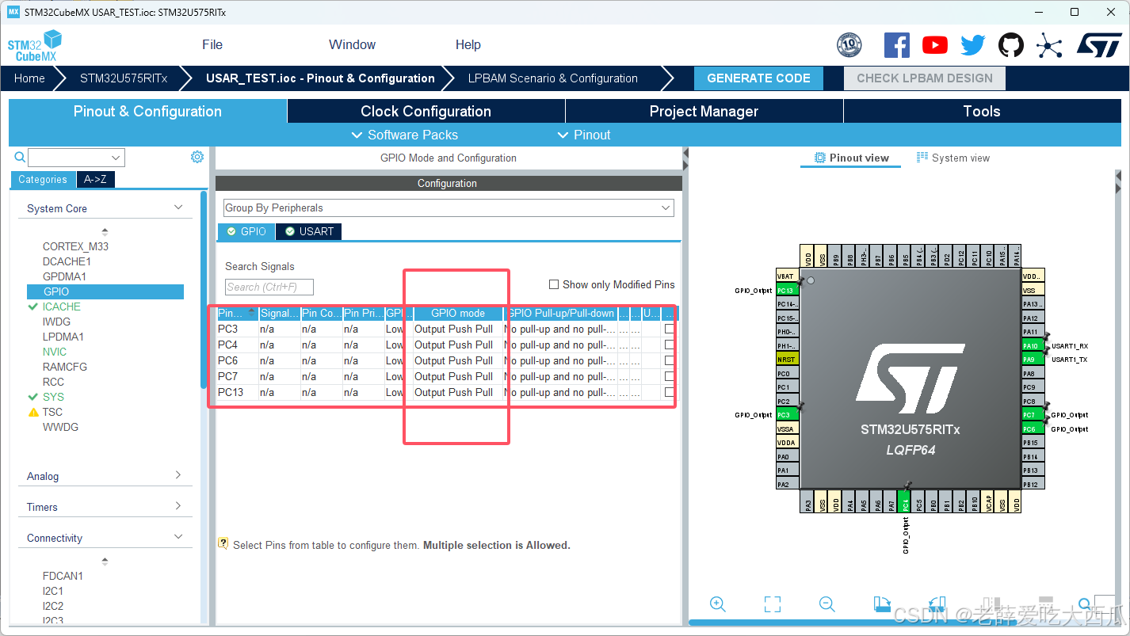Viewport: 1130px width, 636px height.
Task: Click help icon beside Select Pins hint
Action: click(x=223, y=544)
